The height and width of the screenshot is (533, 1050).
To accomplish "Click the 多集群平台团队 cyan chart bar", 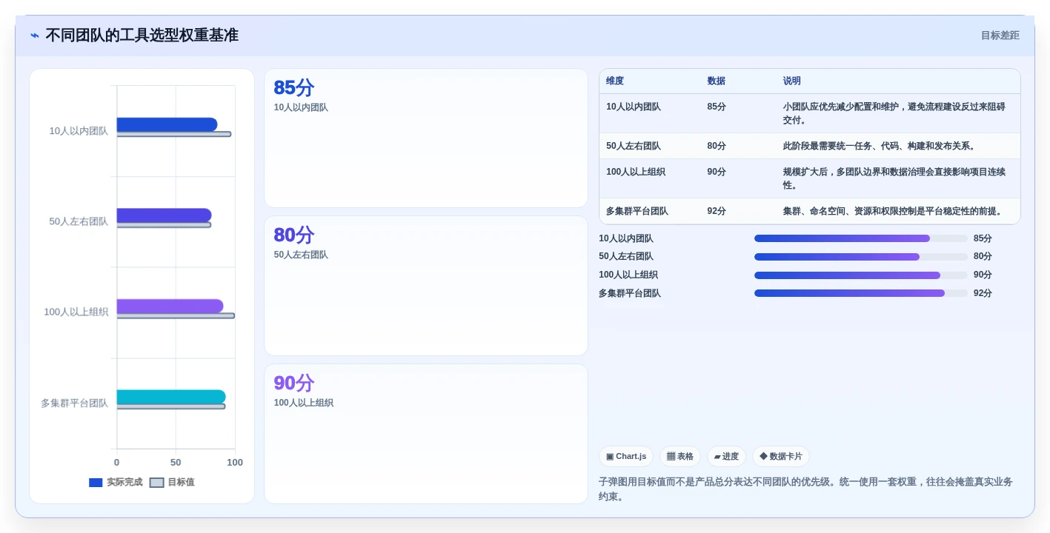I will point(171,397).
